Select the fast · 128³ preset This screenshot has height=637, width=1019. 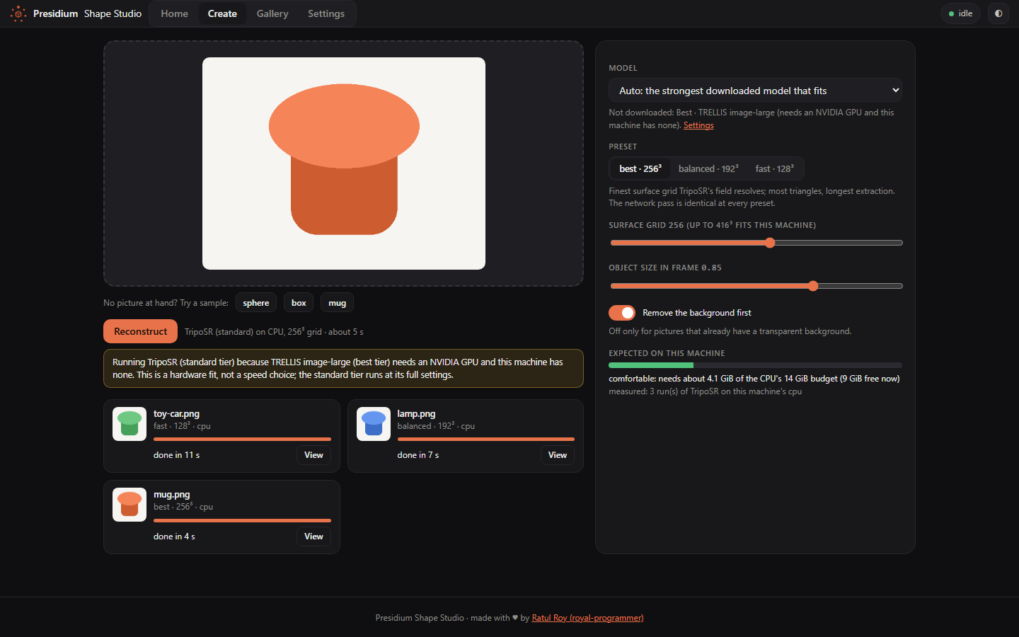[774, 168]
